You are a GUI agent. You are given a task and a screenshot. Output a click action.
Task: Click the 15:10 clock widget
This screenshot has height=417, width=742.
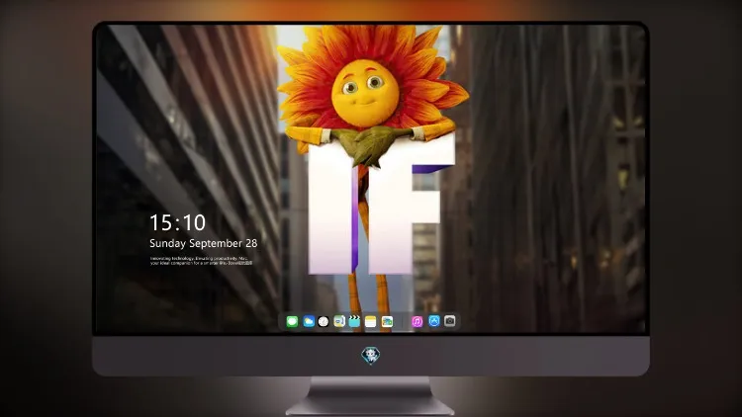(x=177, y=222)
